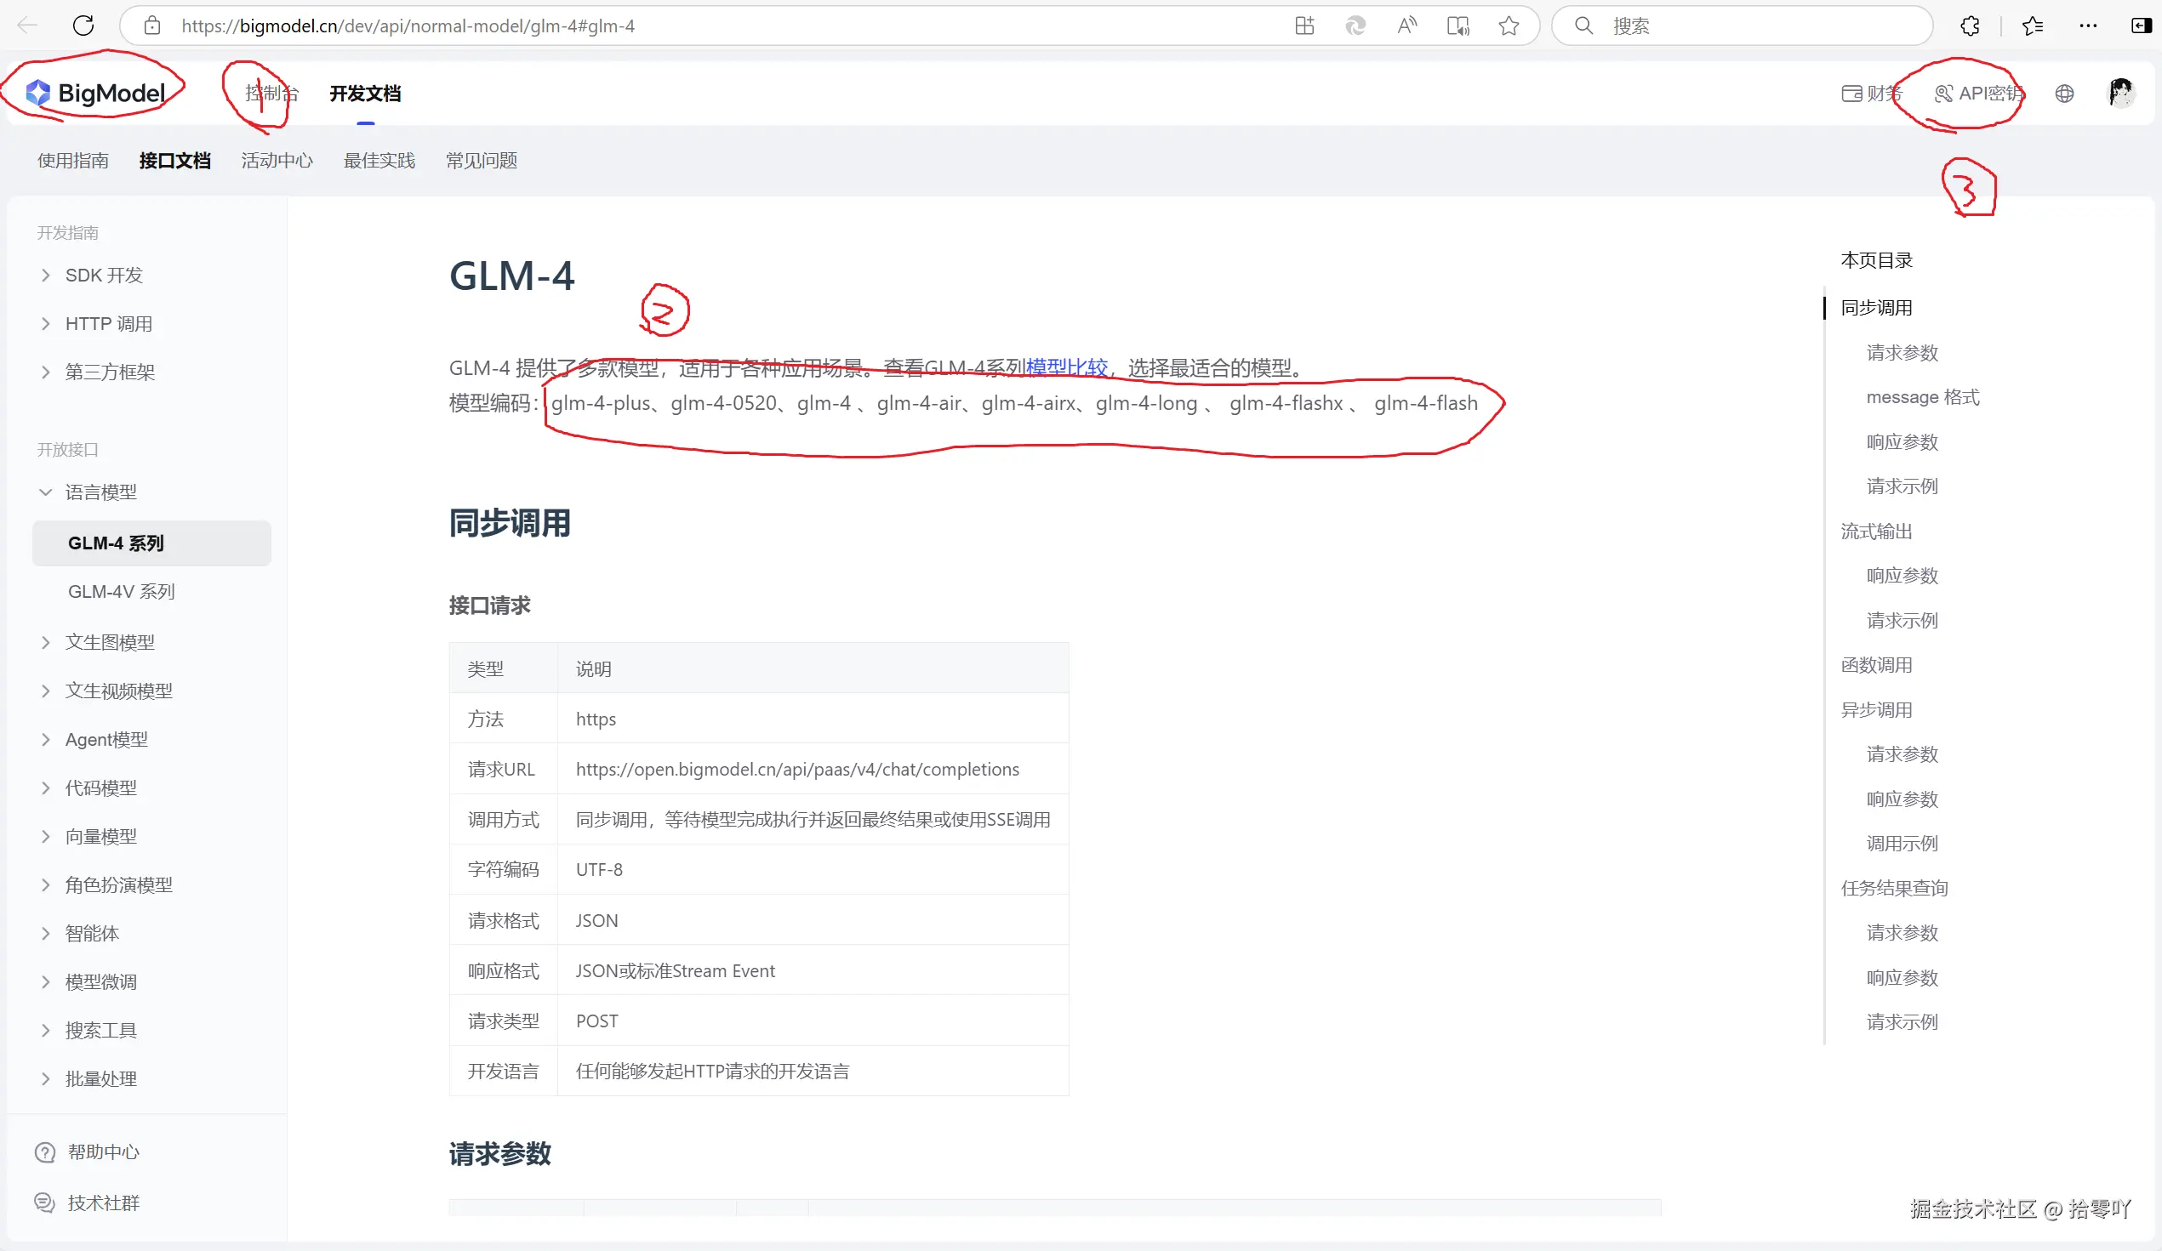2162x1251 pixels.
Task: Add page to favorites with the star icon
Action: click(1509, 26)
